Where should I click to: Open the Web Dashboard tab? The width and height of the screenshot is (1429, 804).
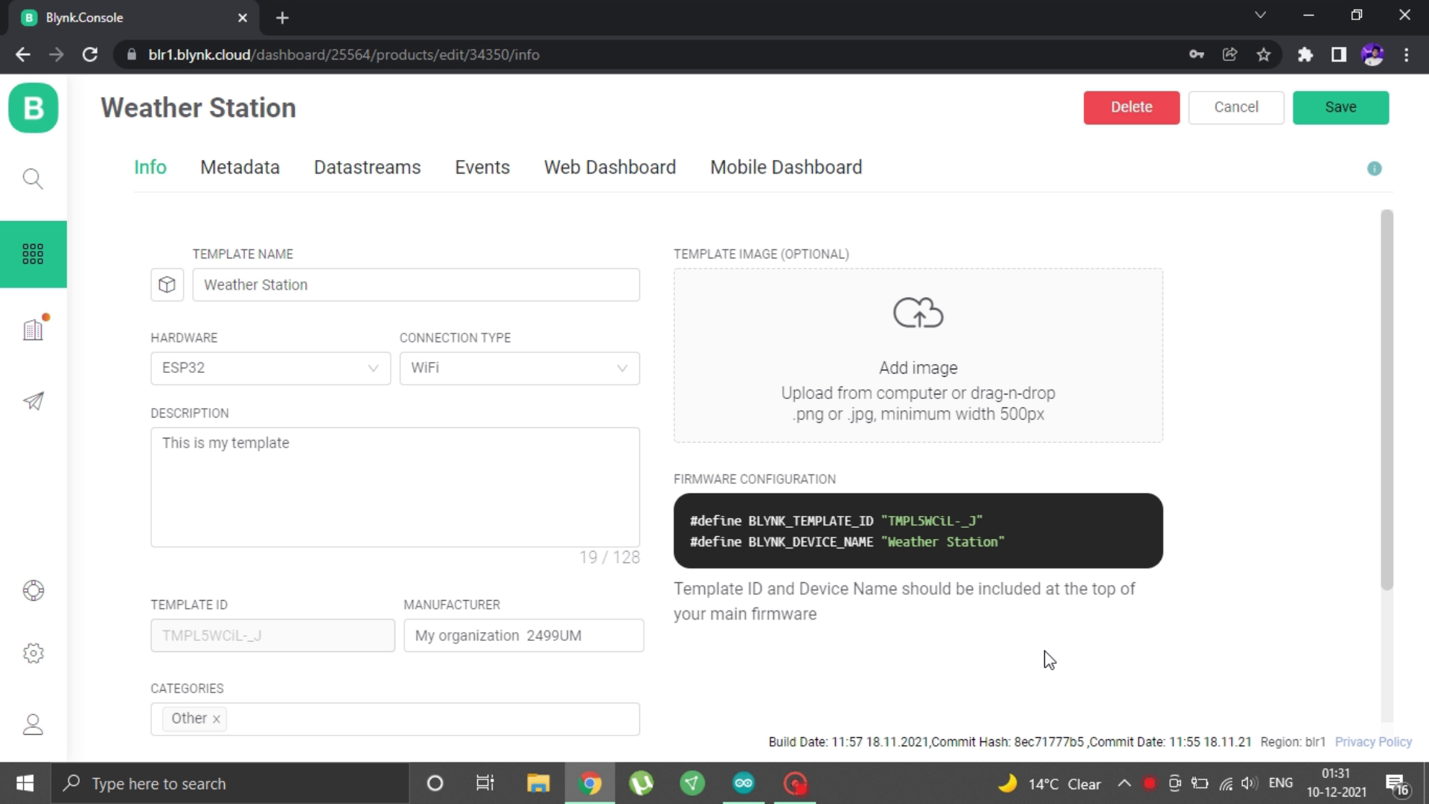point(610,167)
